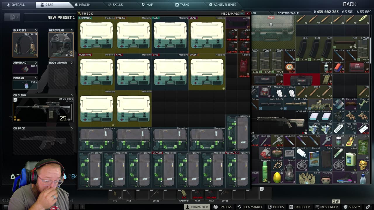Switch to the HEALTH tab

(x=82, y=5)
